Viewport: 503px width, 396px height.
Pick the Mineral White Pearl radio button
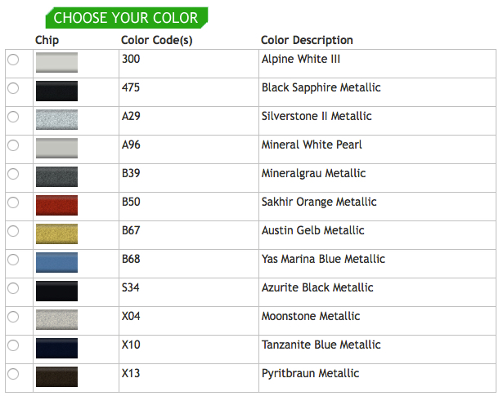13,145
